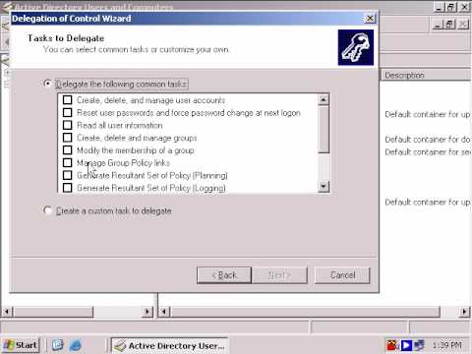Click the Back button
The height and width of the screenshot is (354, 472).
tap(224, 275)
